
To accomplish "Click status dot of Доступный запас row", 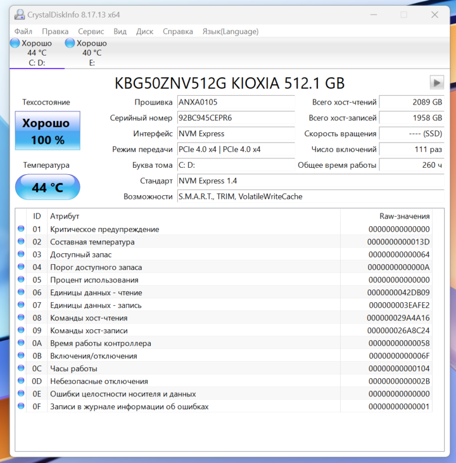I will click(x=21, y=254).
